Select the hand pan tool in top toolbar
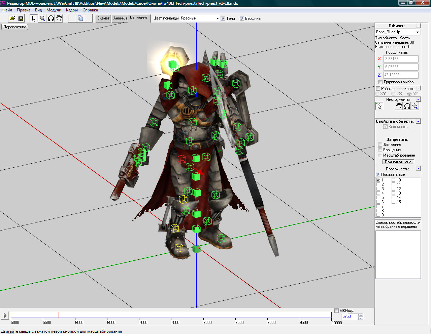Viewport: 431px width, 334px height. tap(59, 18)
